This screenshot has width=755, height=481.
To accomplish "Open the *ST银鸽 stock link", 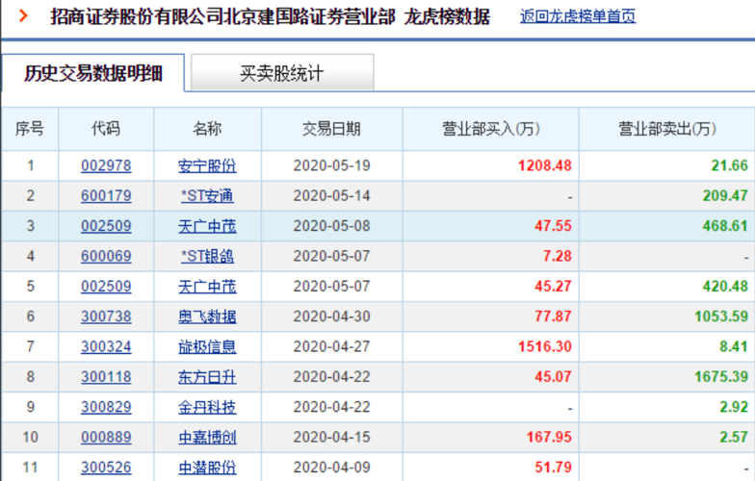I will pyautogui.click(x=207, y=256).
